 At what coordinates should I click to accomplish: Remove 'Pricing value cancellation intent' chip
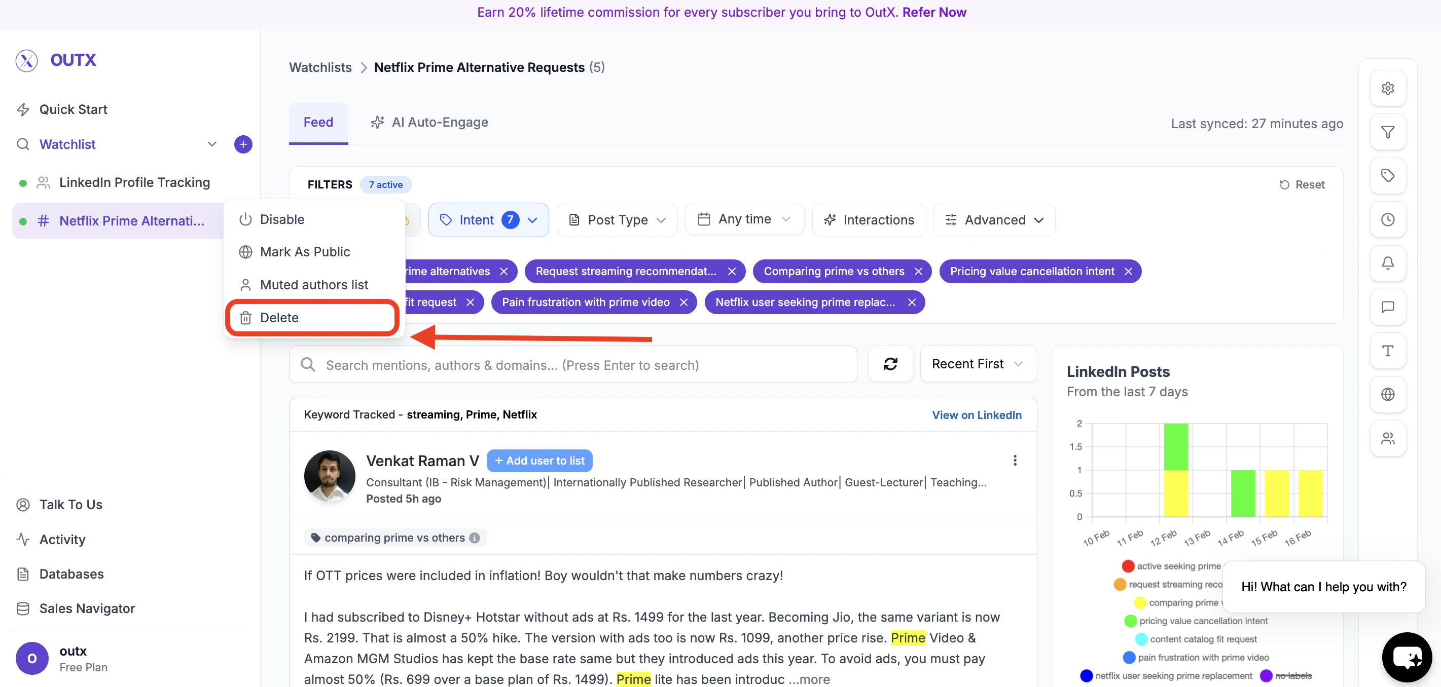[x=1128, y=271]
